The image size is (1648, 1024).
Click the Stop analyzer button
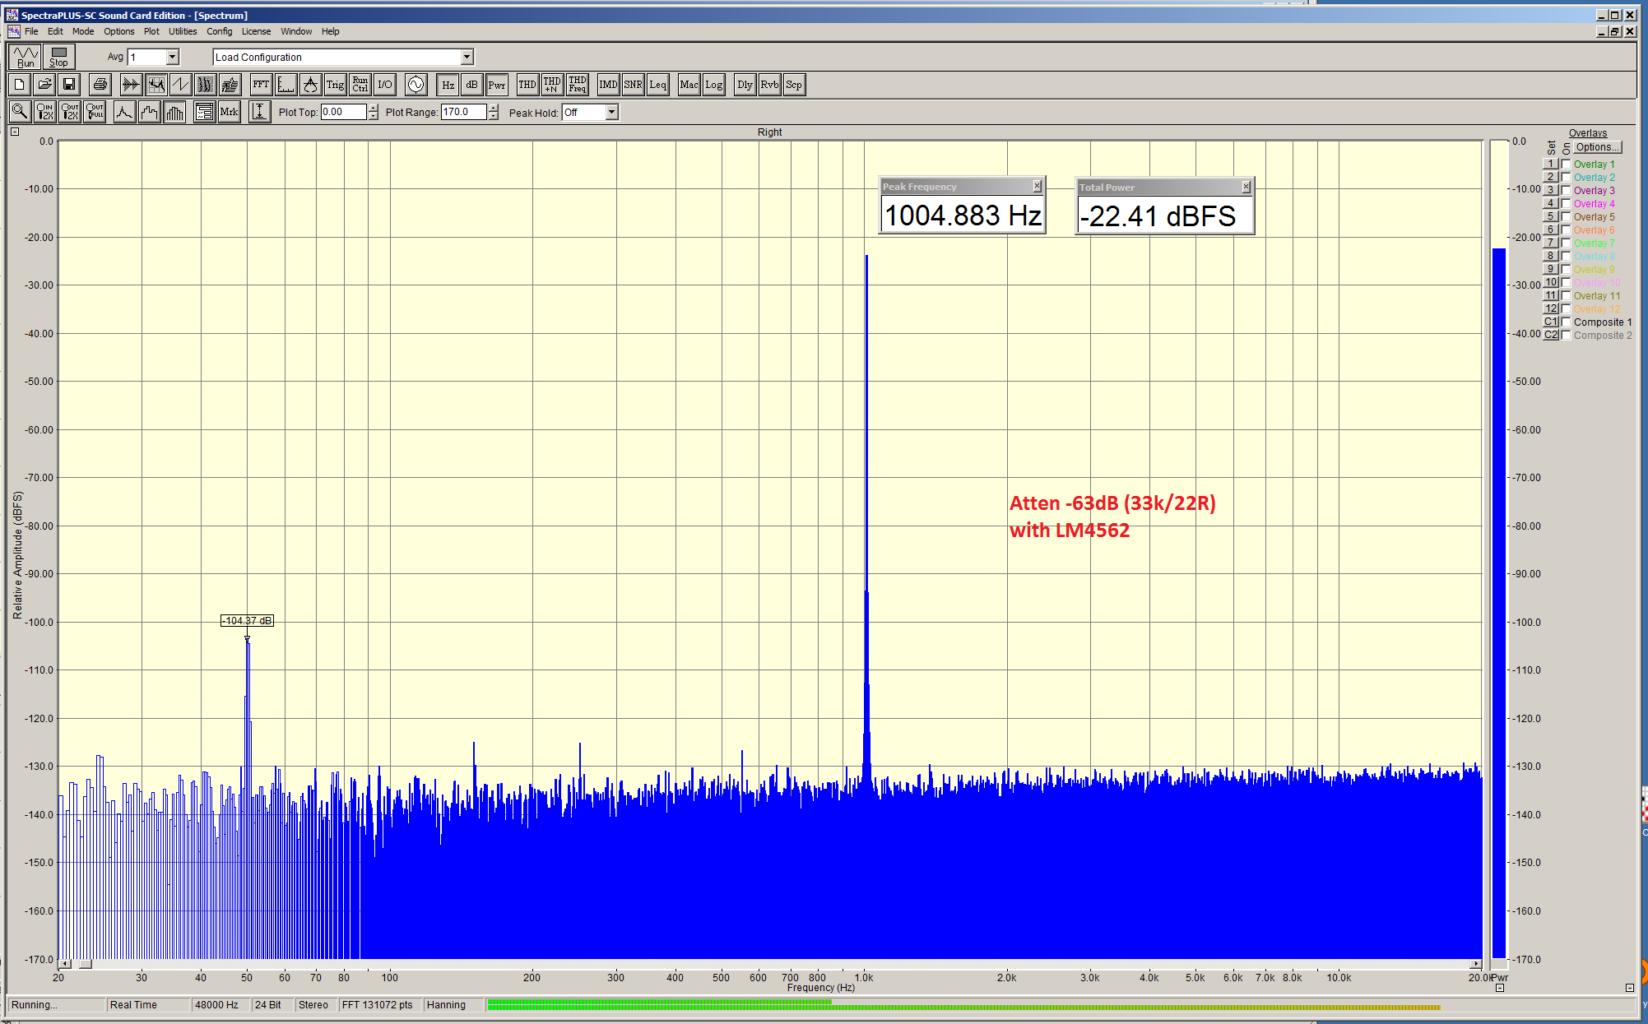click(x=58, y=57)
